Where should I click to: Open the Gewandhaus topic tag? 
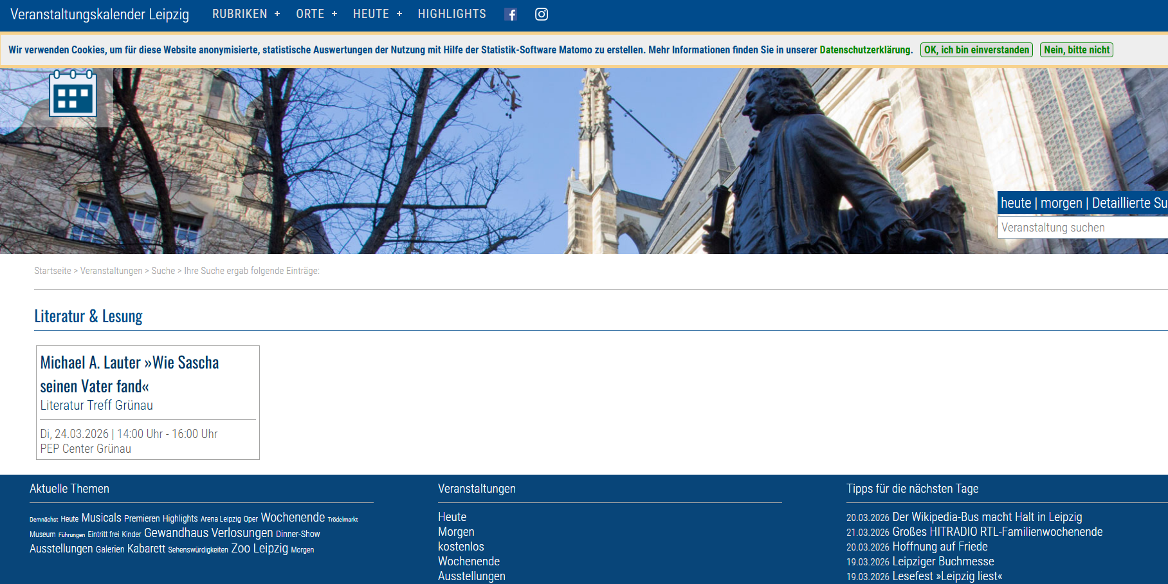pyautogui.click(x=176, y=533)
